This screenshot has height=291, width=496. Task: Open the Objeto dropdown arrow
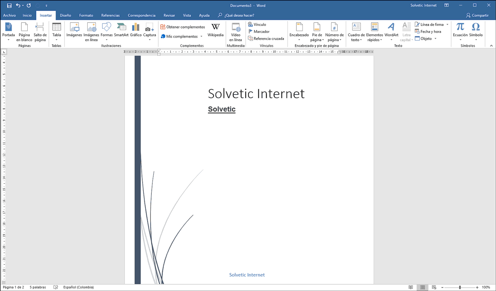(436, 38)
